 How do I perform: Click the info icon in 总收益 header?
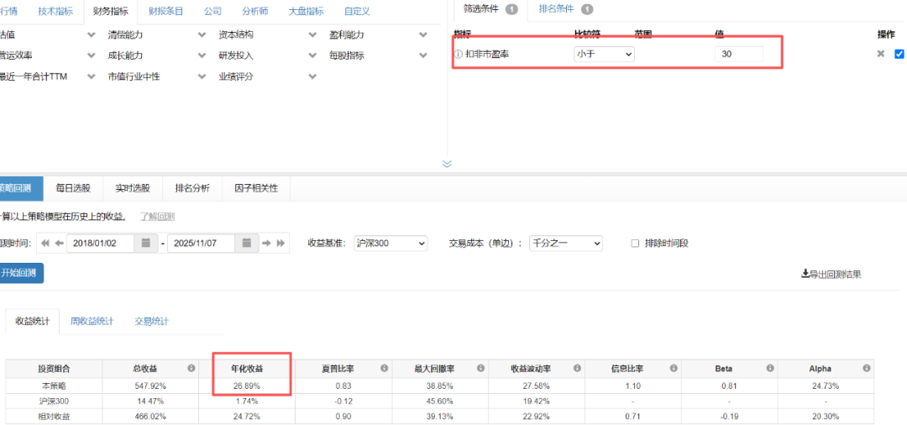point(191,369)
